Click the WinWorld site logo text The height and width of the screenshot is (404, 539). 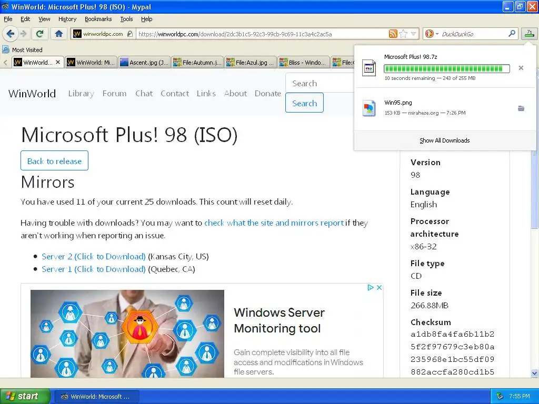(32, 94)
